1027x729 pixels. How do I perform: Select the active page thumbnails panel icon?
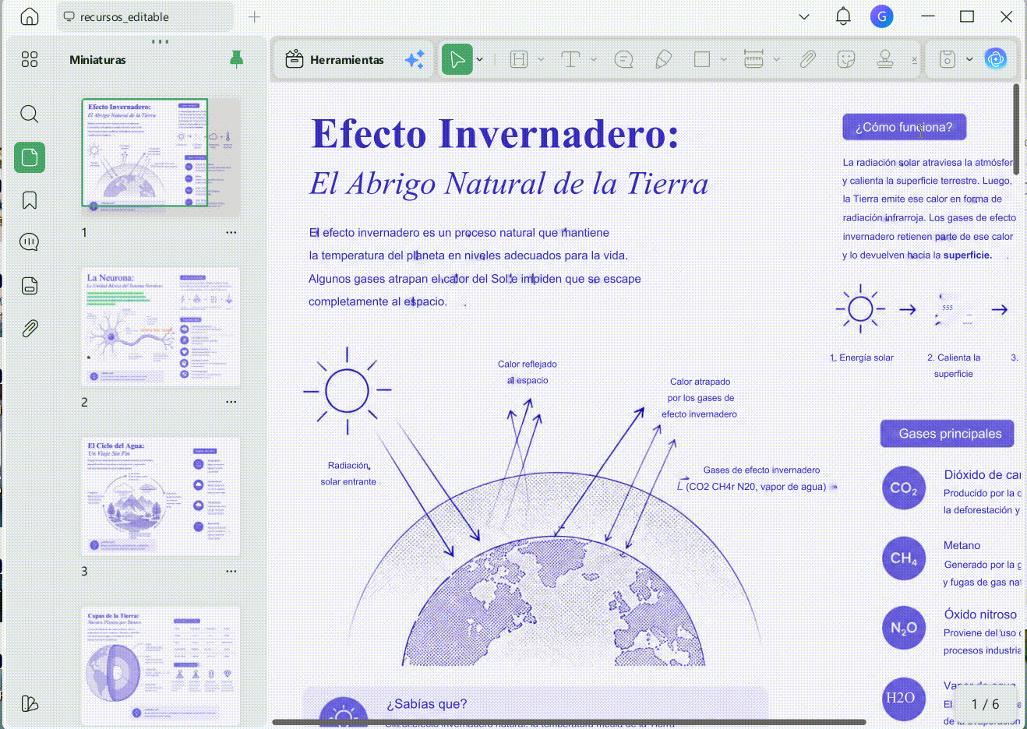coord(30,157)
